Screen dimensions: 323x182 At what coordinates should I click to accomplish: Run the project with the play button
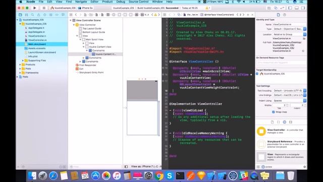(x=35, y=8)
